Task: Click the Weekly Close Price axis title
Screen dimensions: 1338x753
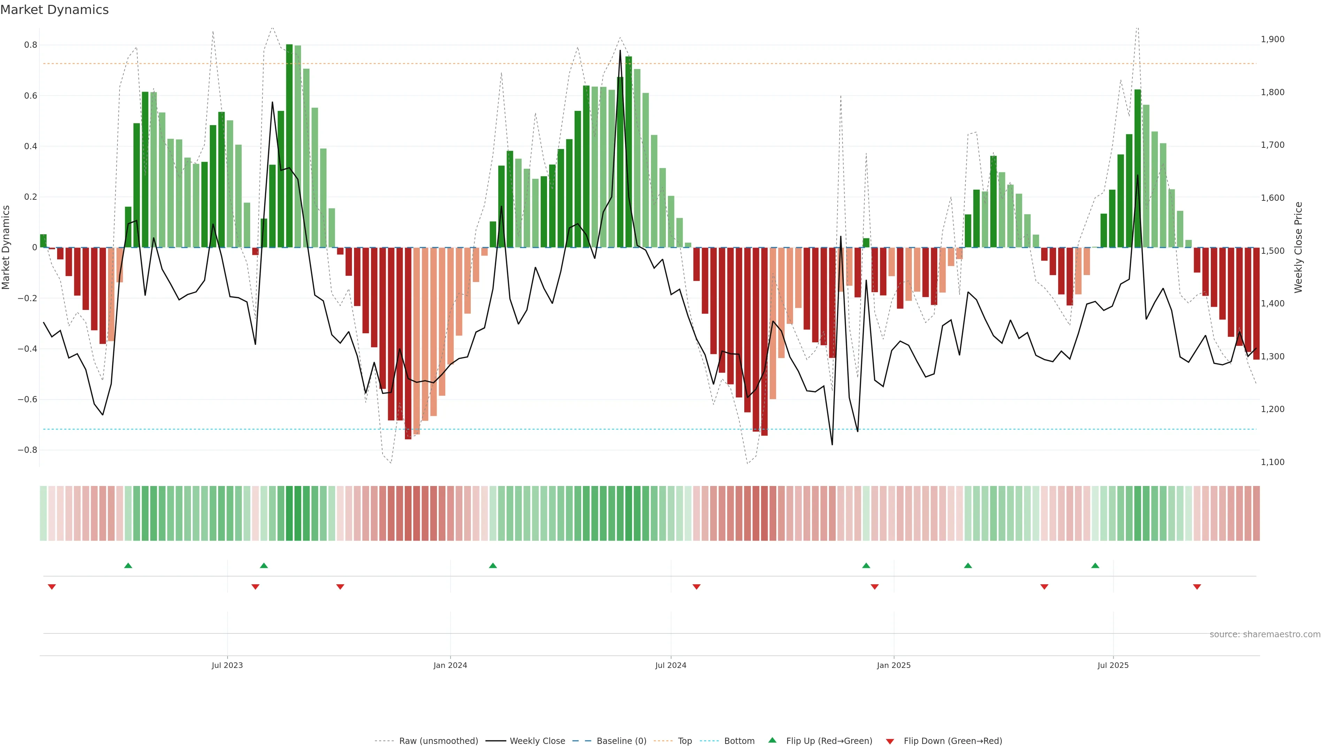Action: pyautogui.click(x=1298, y=248)
